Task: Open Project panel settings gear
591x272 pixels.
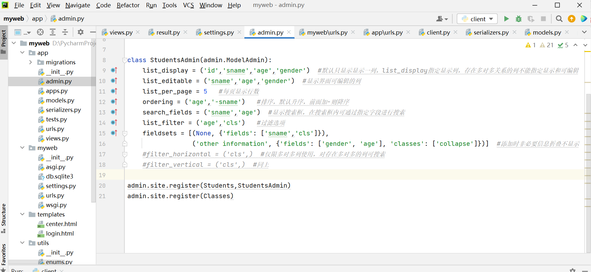Action: 81,32
